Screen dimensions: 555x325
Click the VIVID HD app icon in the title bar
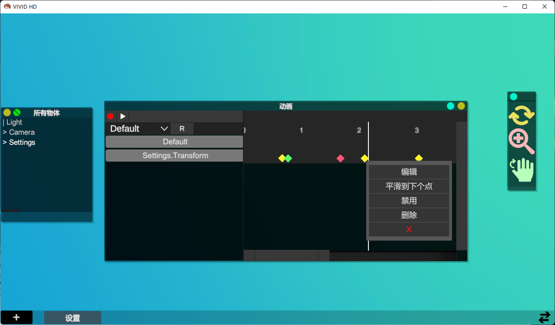(7, 6)
